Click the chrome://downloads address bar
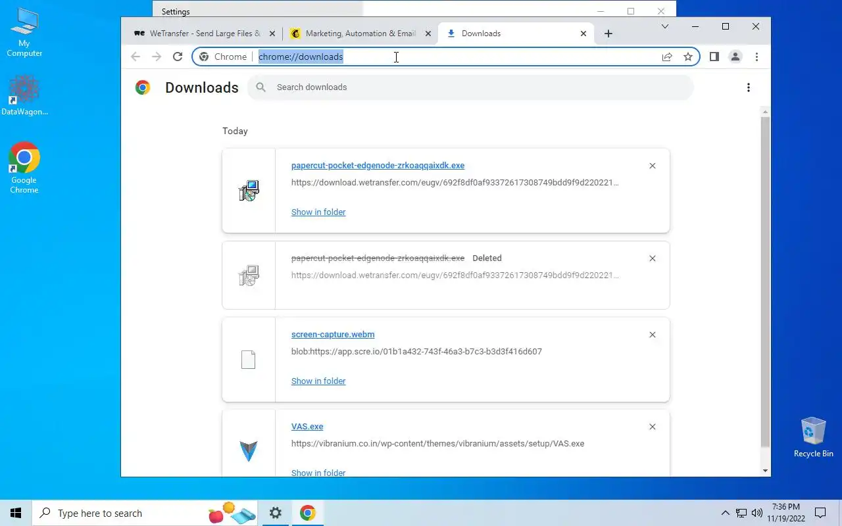 pos(445,57)
